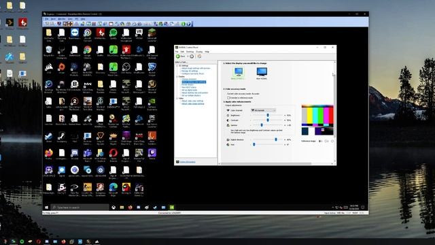Click the Brightness slider handle
435x245 pixels.
point(268,115)
